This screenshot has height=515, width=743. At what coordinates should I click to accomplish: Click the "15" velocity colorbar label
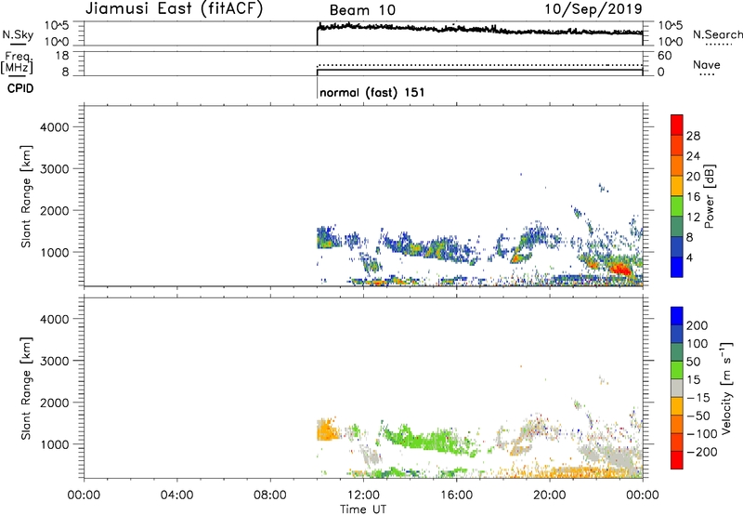(693, 380)
